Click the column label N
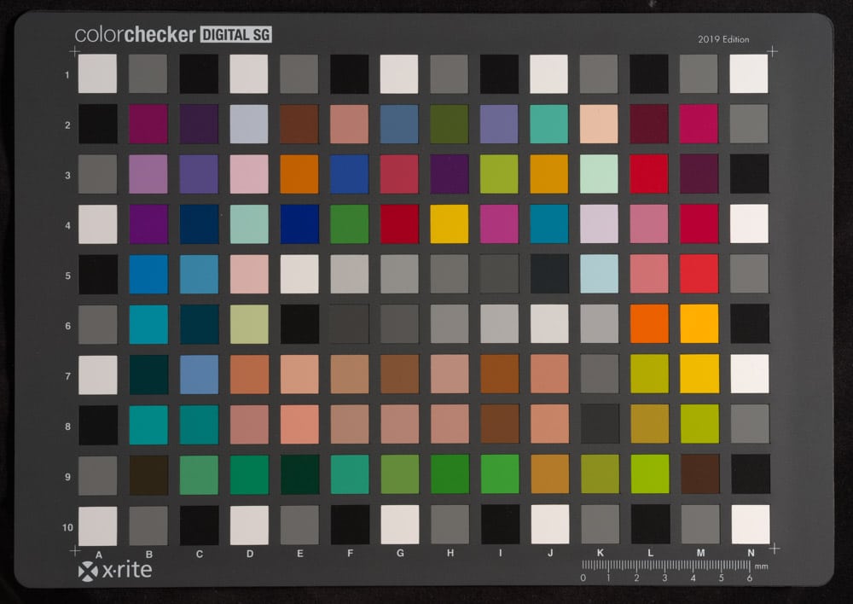853x604 pixels. [x=751, y=553]
